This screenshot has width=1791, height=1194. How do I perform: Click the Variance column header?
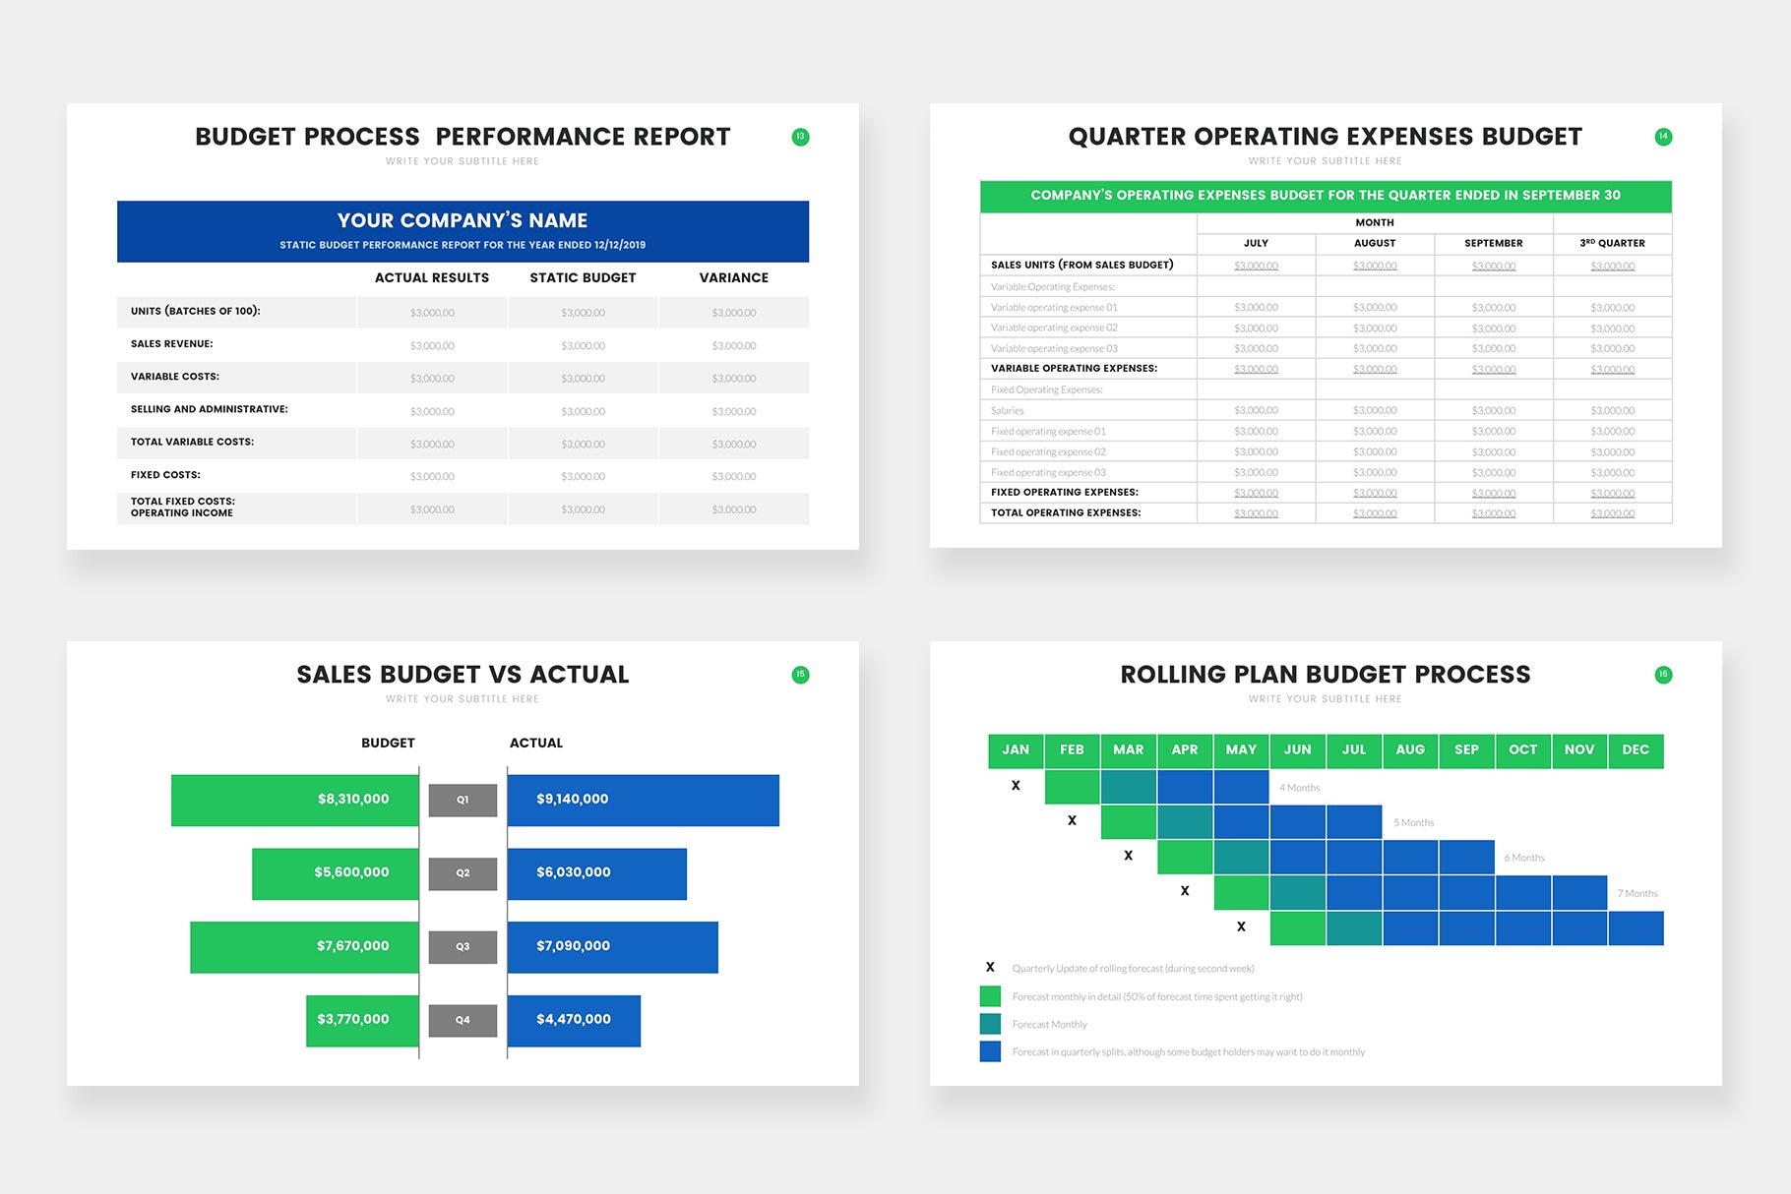click(x=733, y=278)
